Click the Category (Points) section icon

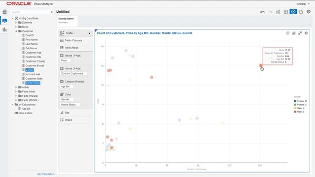(62, 82)
